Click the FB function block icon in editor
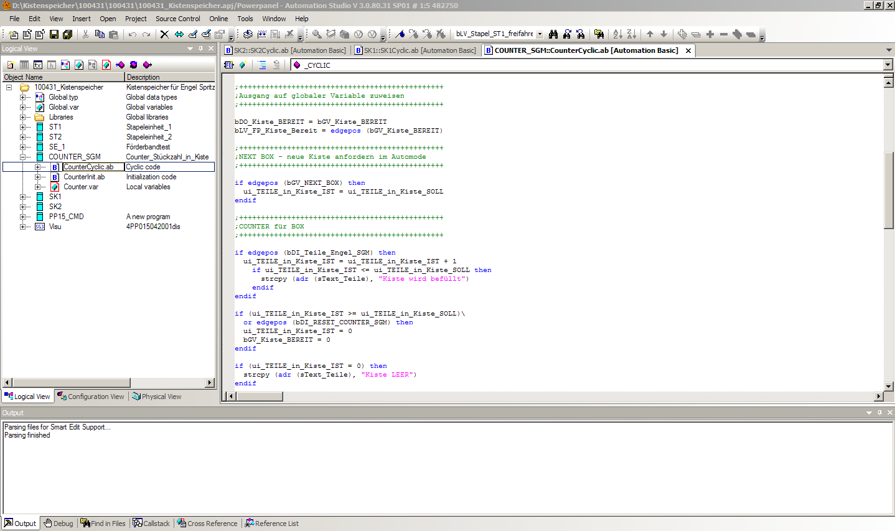This screenshot has height=531, width=895. (x=229, y=65)
